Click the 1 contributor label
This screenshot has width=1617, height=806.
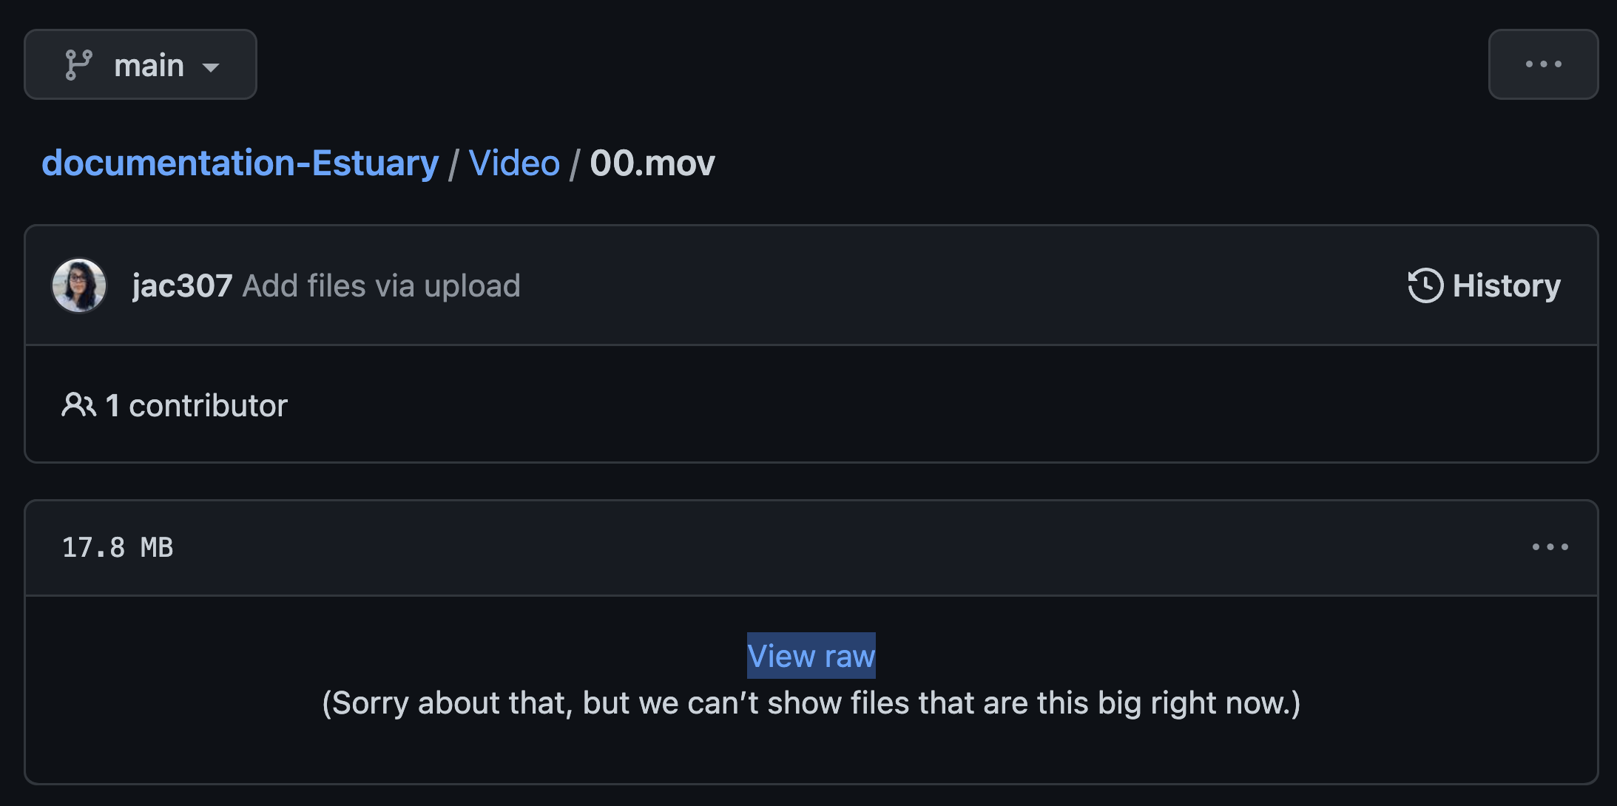click(x=196, y=405)
